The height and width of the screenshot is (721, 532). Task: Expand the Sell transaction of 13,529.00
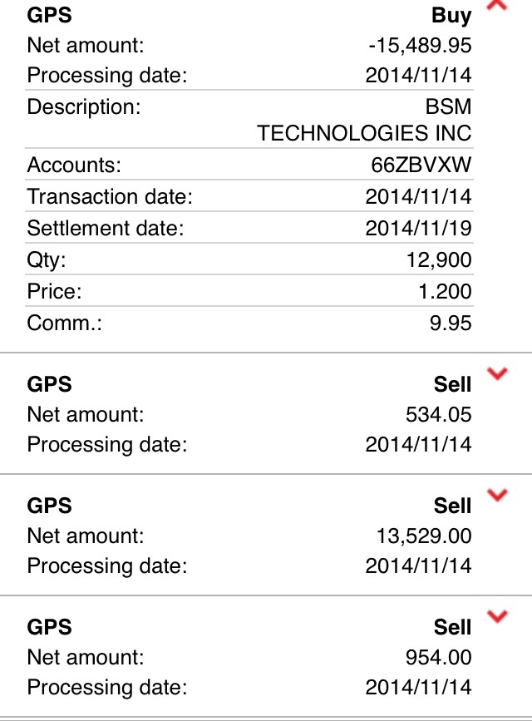[x=497, y=496]
